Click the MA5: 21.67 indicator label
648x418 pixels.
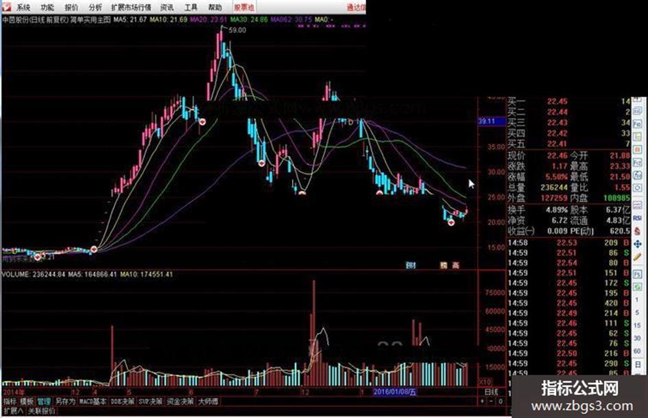(x=130, y=19)
